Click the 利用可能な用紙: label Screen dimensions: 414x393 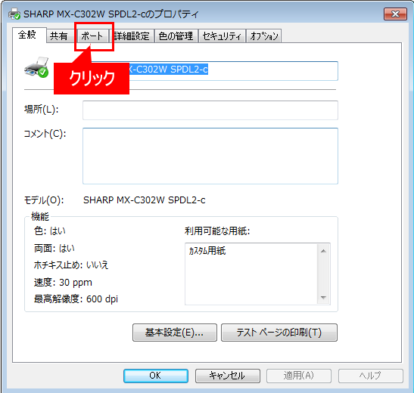[217, 231]
